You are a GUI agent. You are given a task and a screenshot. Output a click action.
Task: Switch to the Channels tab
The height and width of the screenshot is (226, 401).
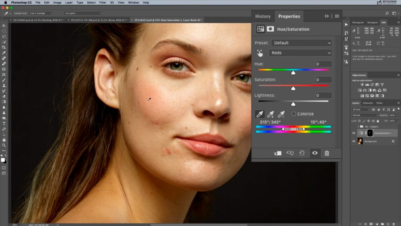pyautogui.click(x=367, y=103)
